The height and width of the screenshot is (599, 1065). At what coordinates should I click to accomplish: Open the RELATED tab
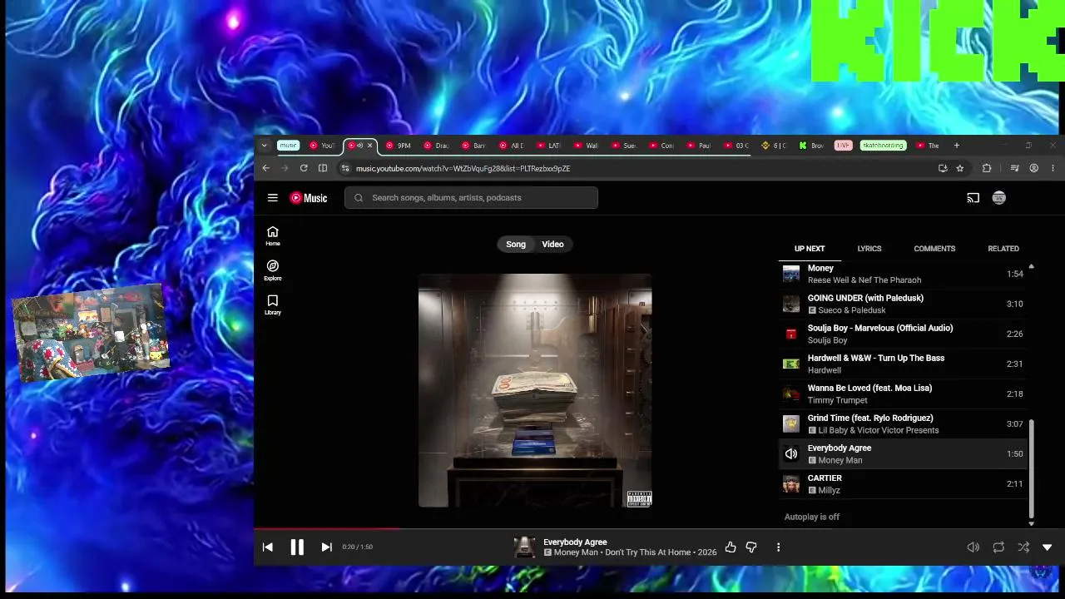(1003, 249)
